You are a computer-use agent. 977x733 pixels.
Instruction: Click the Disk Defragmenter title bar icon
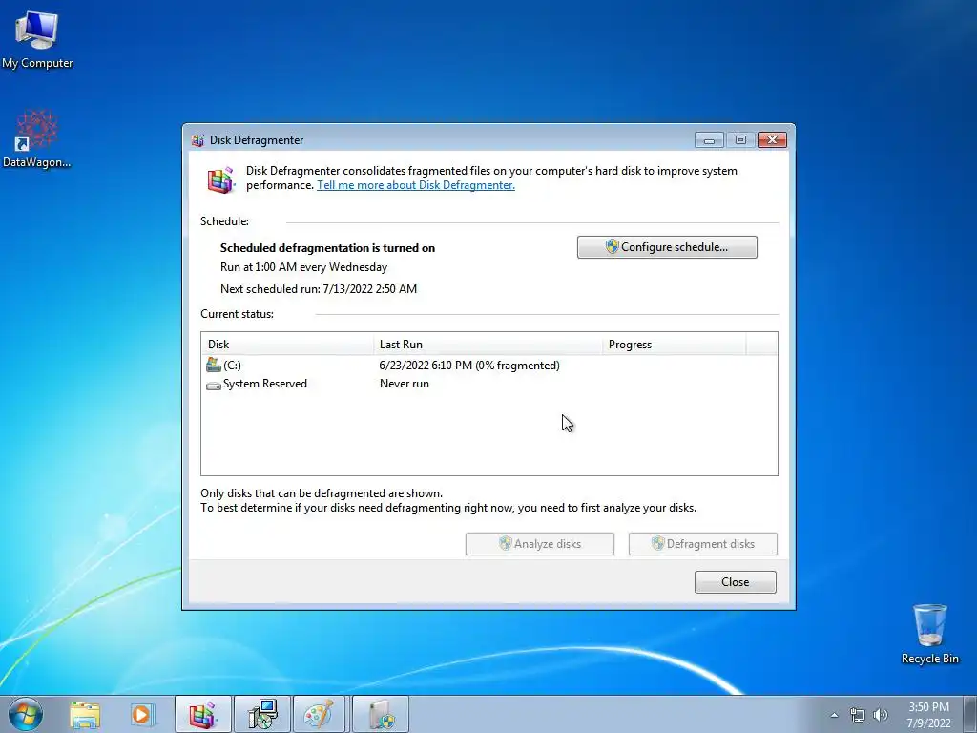198,140
